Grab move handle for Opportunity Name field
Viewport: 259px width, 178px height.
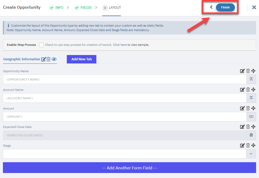coord(253,71)
